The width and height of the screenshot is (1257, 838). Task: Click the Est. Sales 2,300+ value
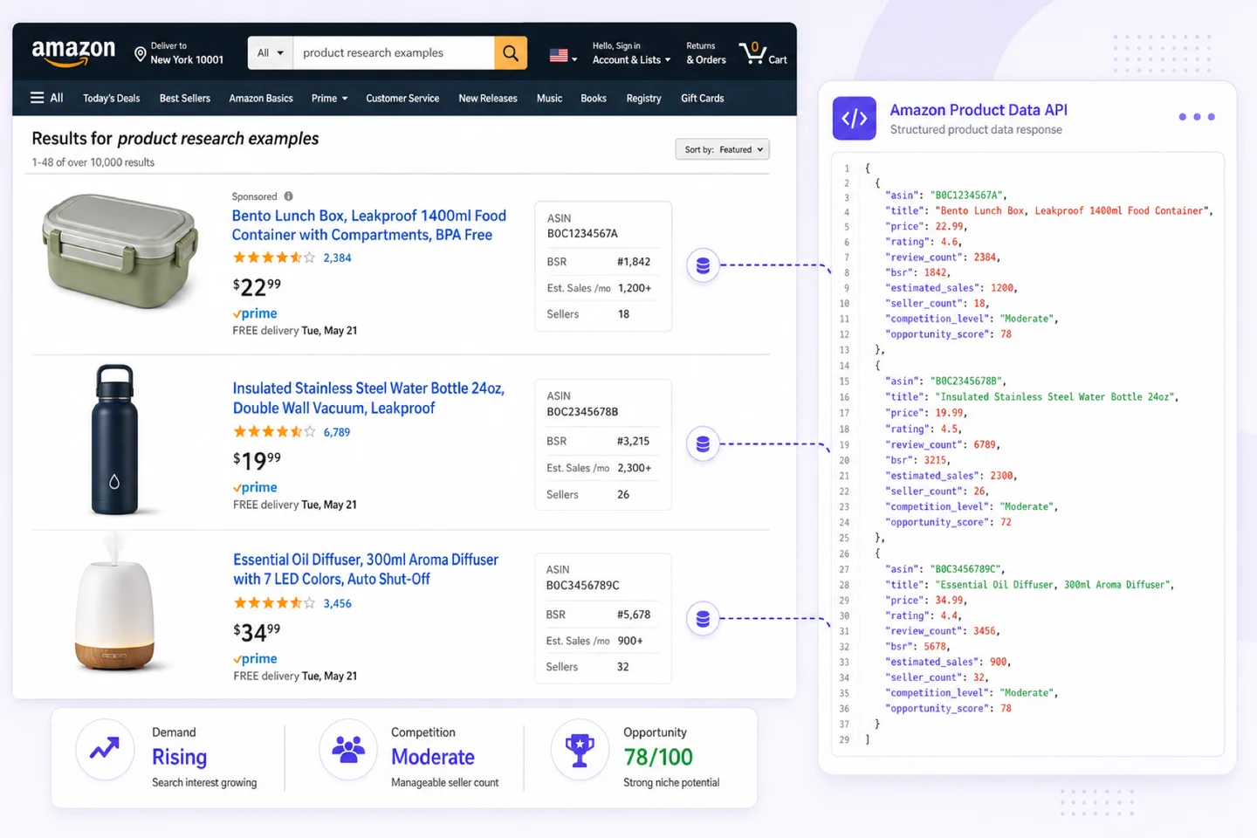[635, 468]
